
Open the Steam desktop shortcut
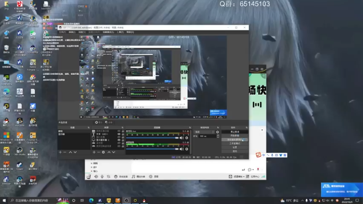pos(20,166)
